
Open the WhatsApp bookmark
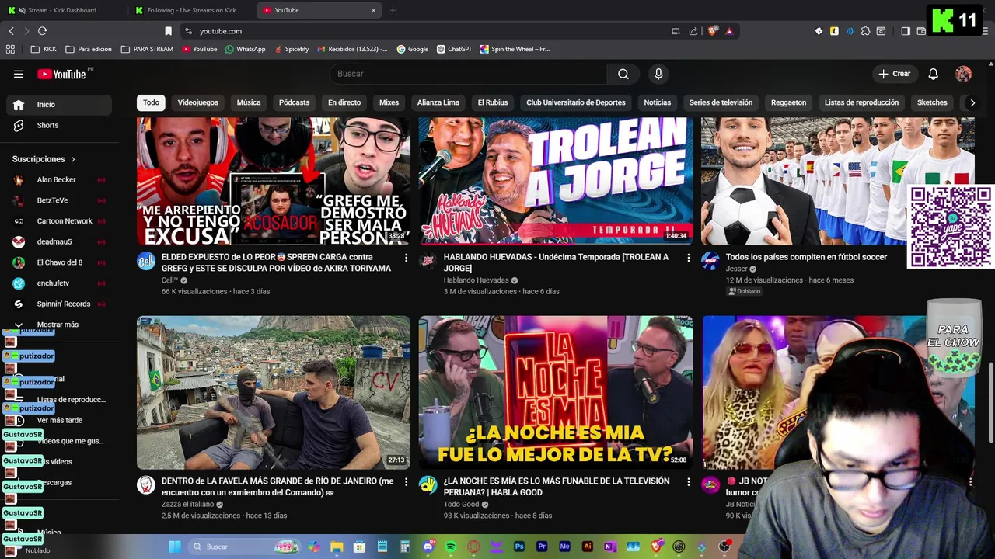point(245,49)
